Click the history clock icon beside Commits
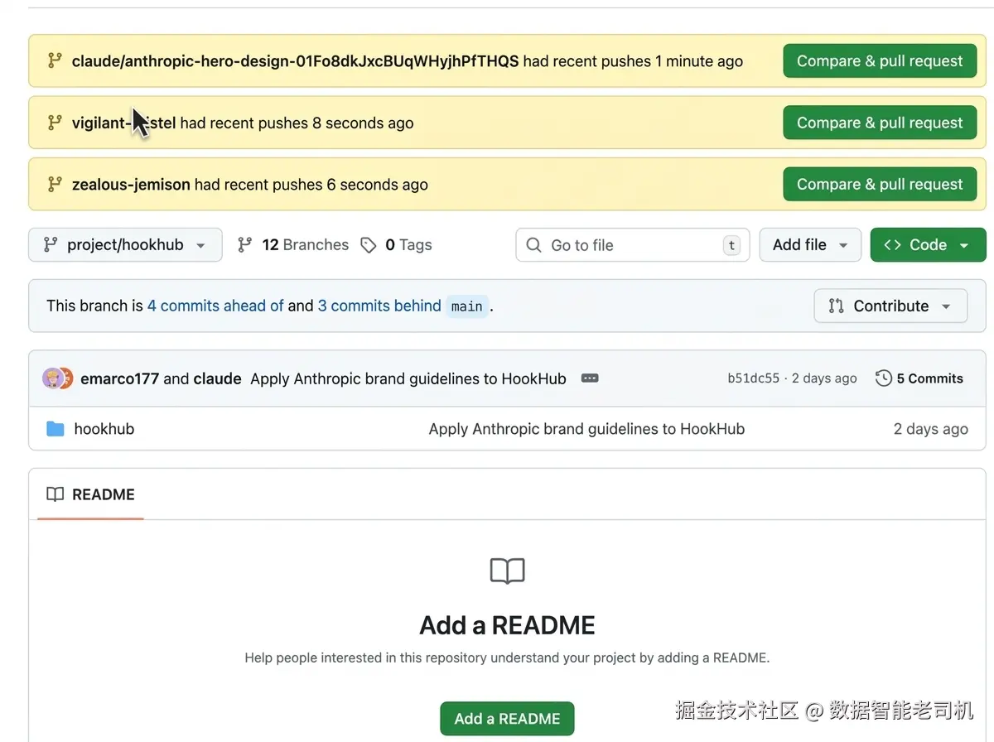The width and height of the screenshot is (994, 742). click(x=884, y=378)
